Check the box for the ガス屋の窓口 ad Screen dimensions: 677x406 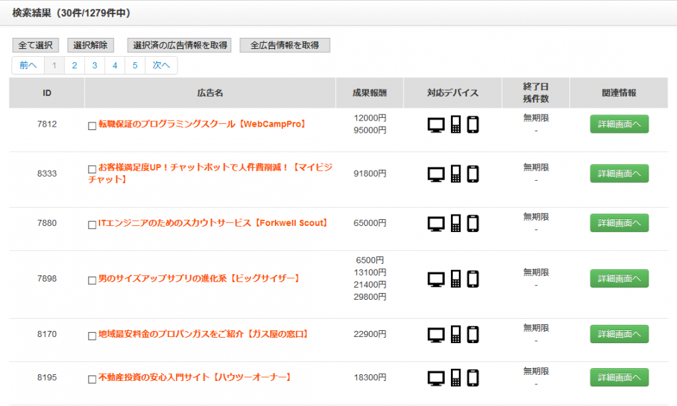pyautogui.click(x=92, y=336)
